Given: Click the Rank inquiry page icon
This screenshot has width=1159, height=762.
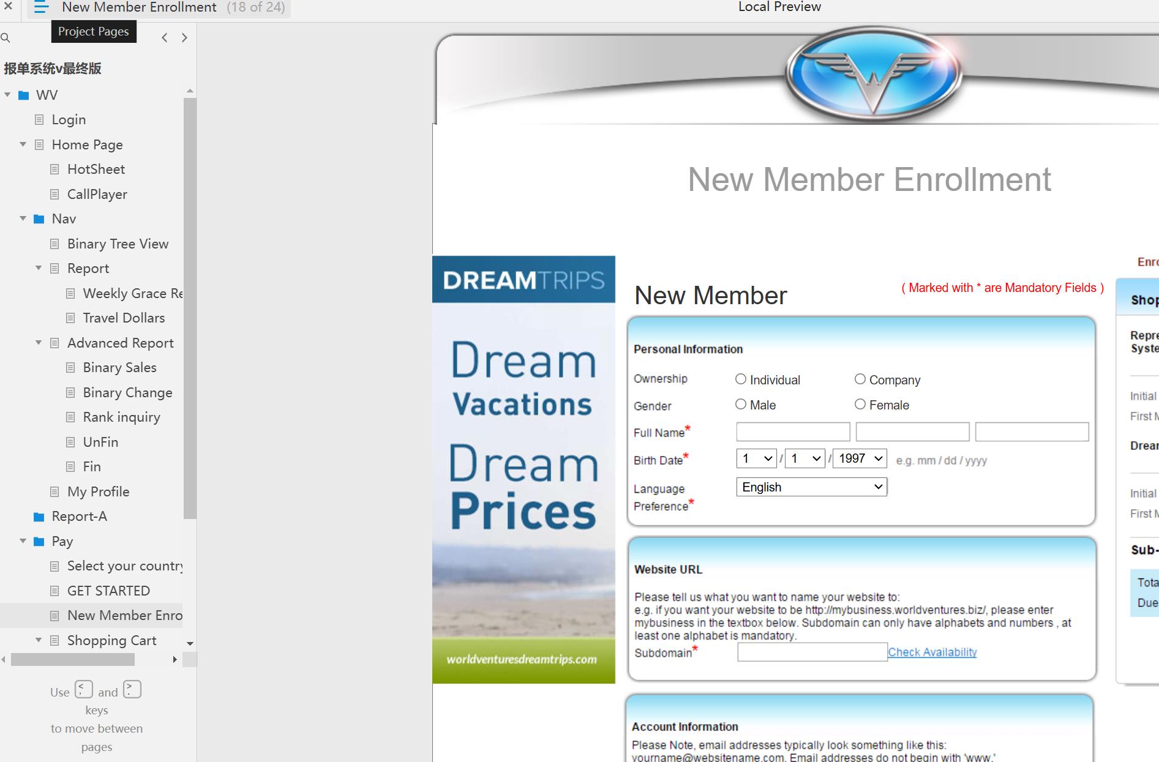Looking at the screenshot, I should point(70,417).
